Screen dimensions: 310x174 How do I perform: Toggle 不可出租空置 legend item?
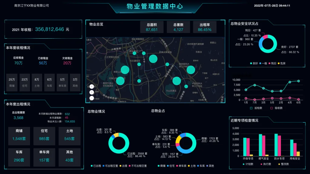(138, 166)
